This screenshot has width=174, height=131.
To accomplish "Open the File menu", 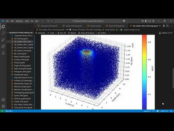I will (x=7, y=21).
